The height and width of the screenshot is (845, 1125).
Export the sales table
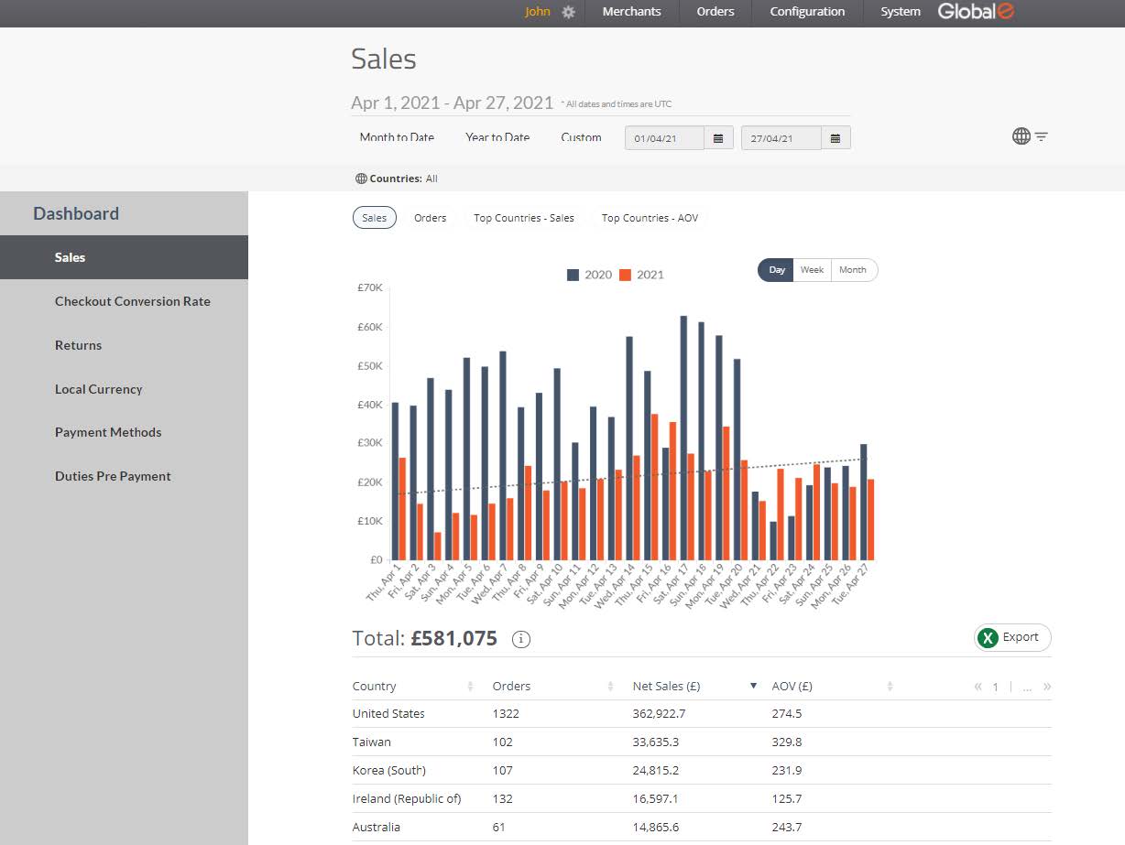click(x=1012, y=637)
